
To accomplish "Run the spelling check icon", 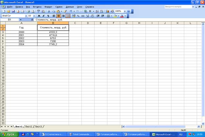I will tap(38, 11).
